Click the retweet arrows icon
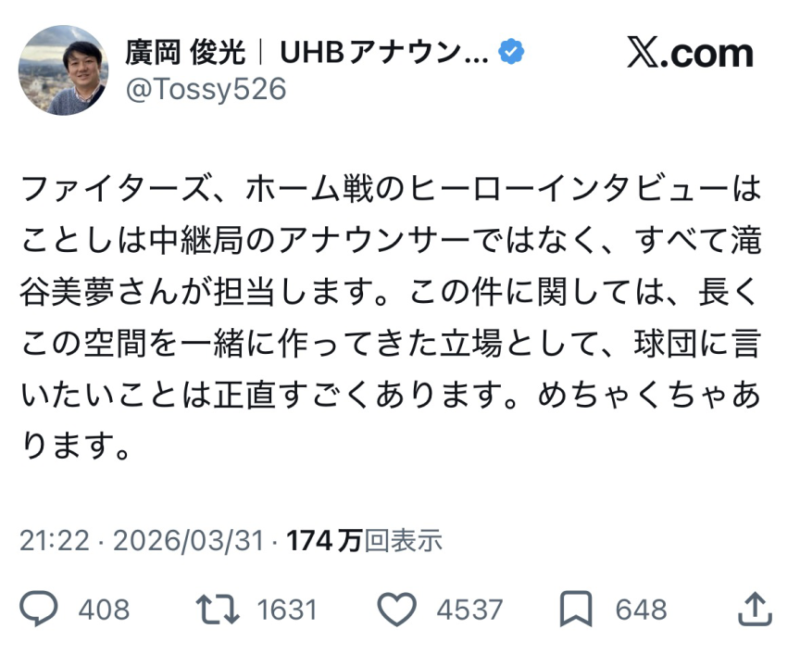 tap(218, 609)
